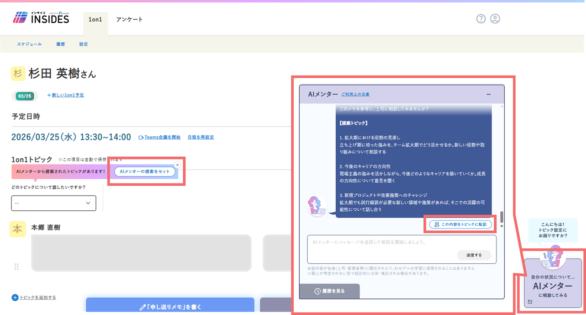Open the topic selection dropdown

coord(53,203)
